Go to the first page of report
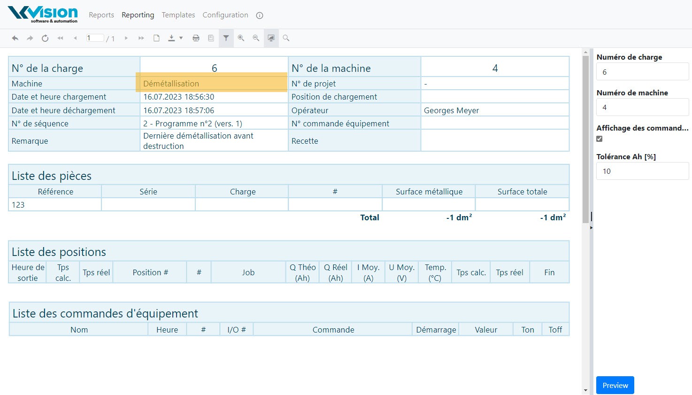 (60, 39)
